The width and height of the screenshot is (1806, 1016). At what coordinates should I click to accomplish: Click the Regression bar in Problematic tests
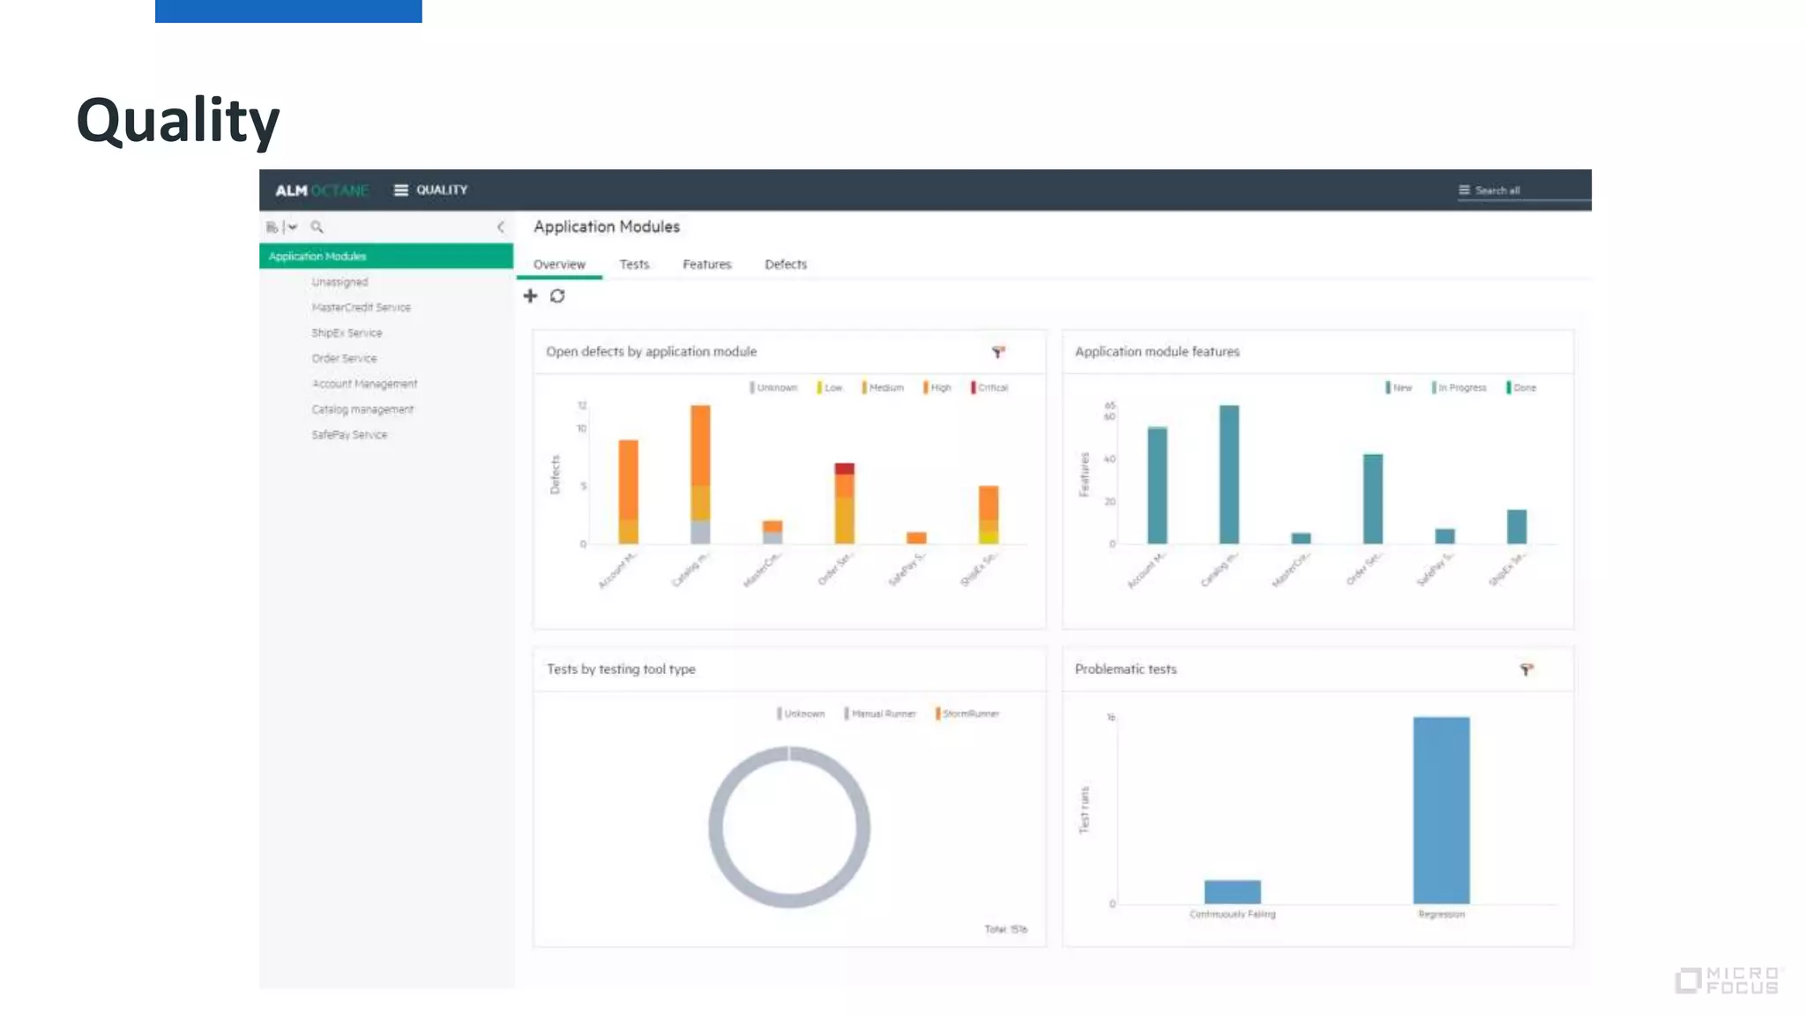(x=1441, y=810)
